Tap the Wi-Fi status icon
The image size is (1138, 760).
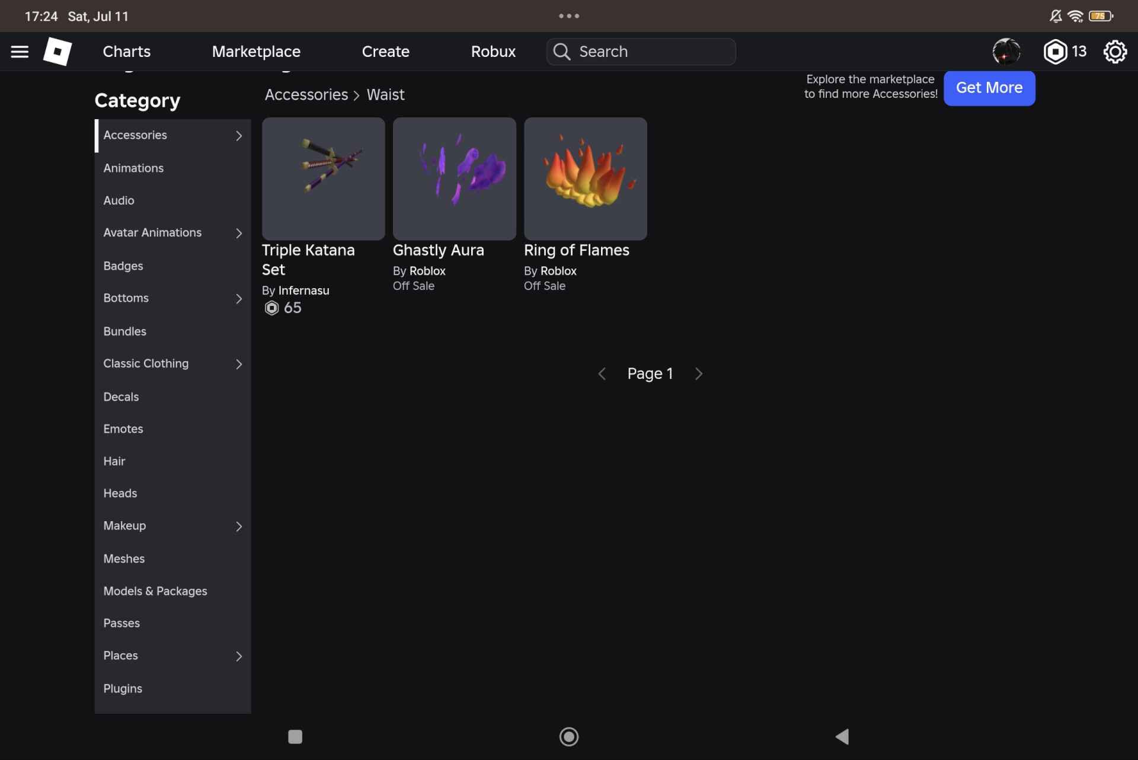(x=1075, y=16)
